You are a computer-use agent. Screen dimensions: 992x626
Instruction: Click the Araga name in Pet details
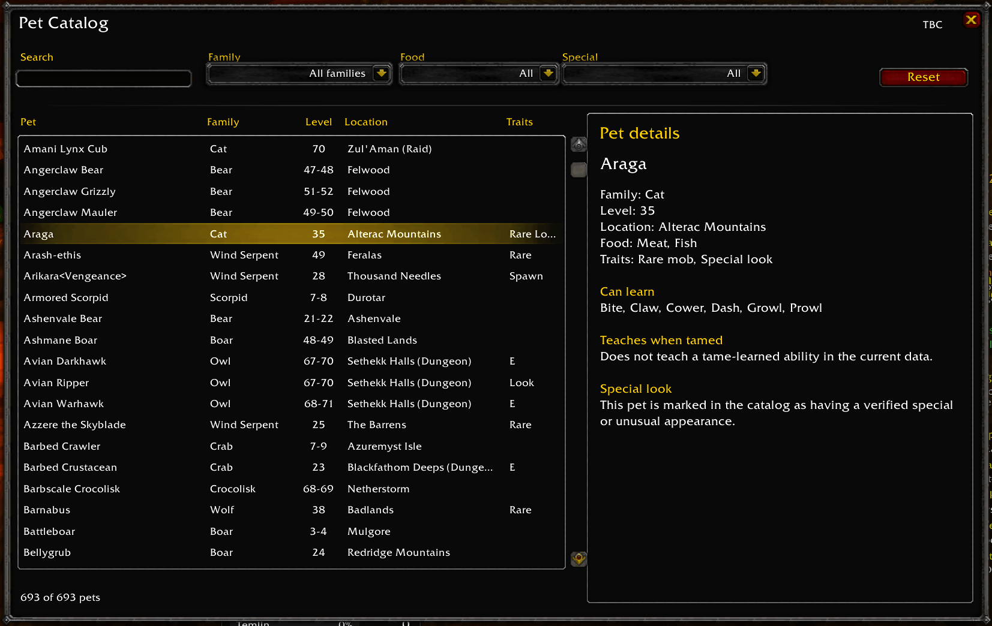click(623, 164)
